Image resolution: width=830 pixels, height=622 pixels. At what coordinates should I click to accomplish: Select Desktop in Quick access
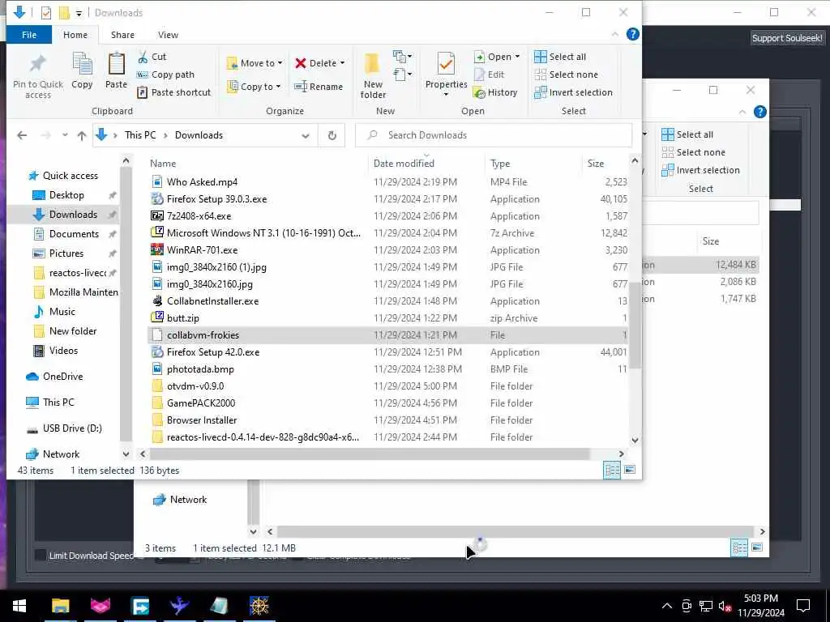coord(66,195)
